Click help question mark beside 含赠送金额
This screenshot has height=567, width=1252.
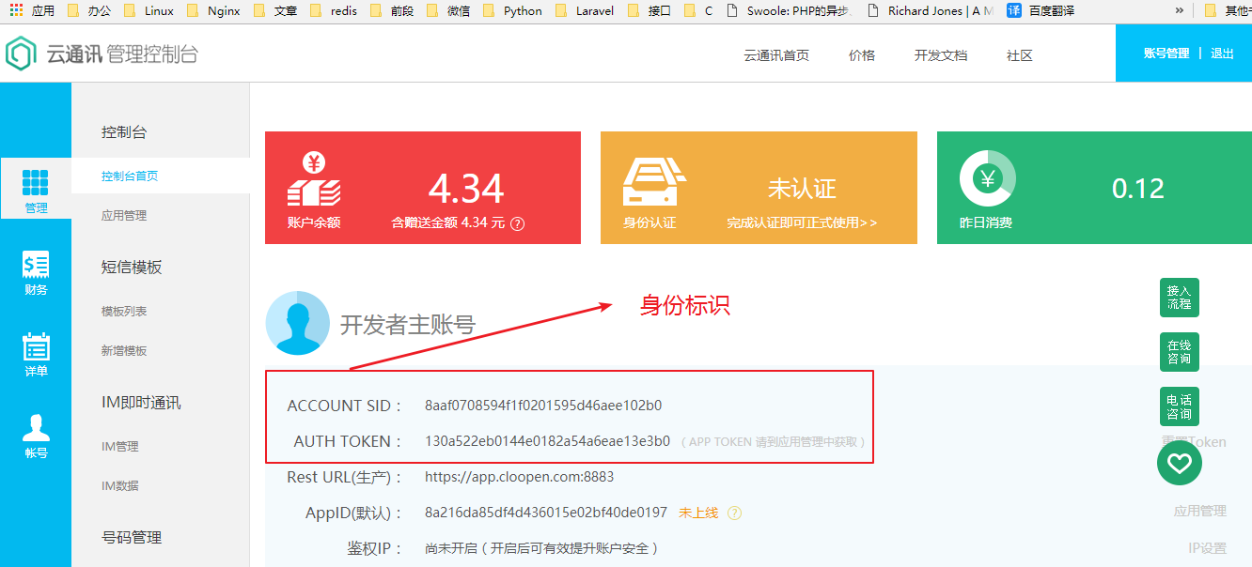tap(517, 224)
